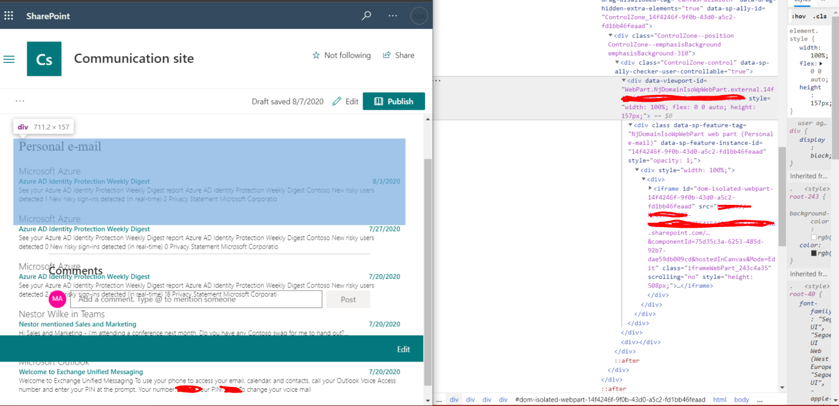Open the Nestor mentioned Sales and Marketing link

(x=77, y=324)
